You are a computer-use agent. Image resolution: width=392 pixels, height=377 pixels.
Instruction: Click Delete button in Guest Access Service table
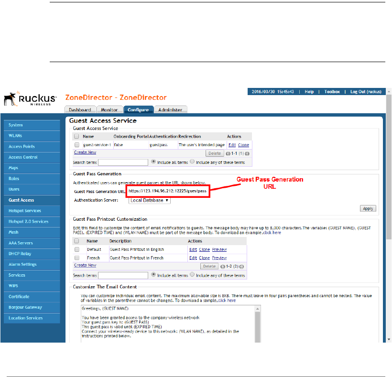[x=215, y=153]
